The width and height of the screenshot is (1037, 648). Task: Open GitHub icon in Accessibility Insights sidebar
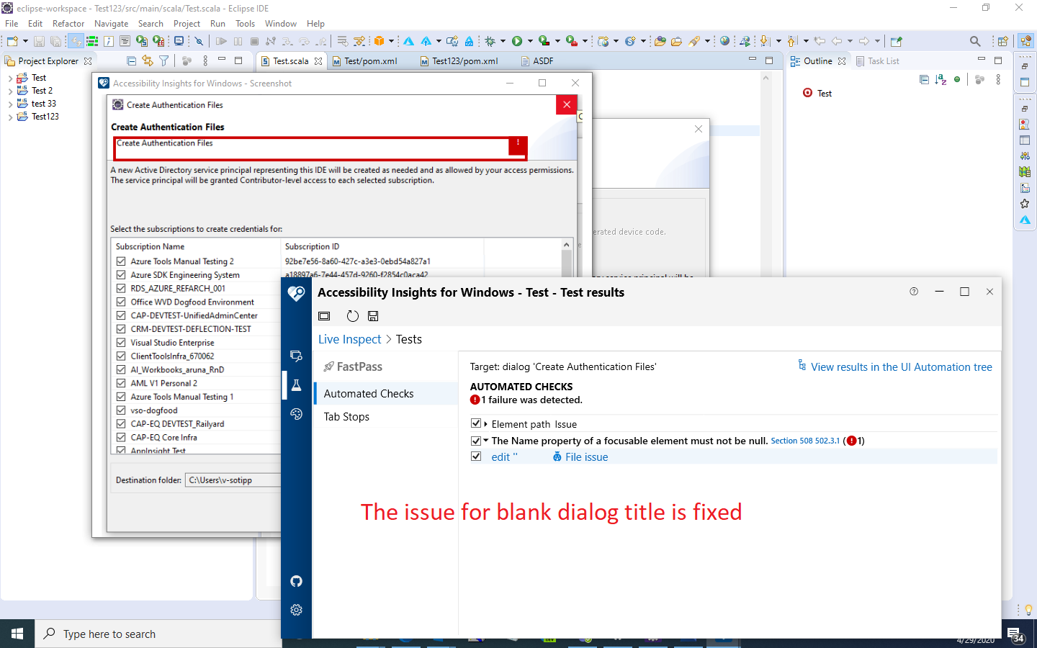(296, 581)
